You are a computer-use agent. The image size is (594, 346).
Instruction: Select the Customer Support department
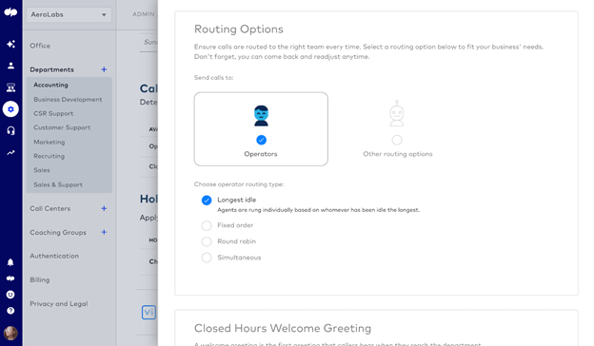(62, 127)
